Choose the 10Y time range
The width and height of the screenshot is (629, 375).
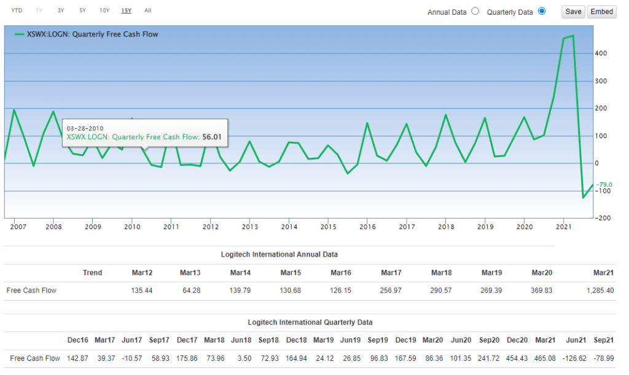pos(104,10)
